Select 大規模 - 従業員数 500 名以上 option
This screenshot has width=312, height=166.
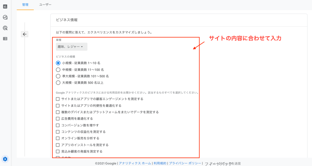click(58, 83)
